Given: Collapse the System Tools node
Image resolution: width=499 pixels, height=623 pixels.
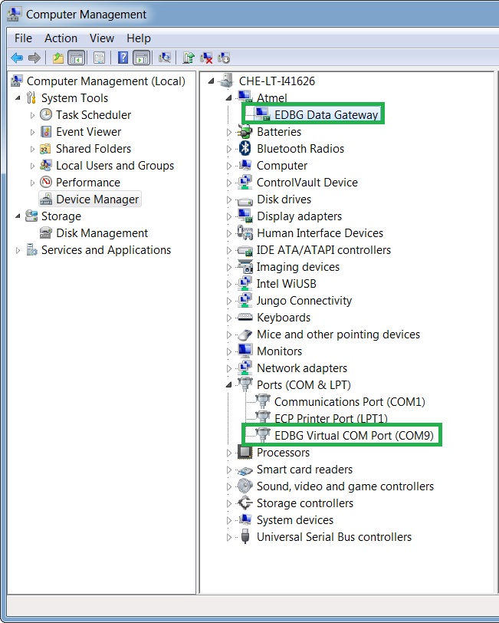Looking at the screenshot, I should click(18, 97).
